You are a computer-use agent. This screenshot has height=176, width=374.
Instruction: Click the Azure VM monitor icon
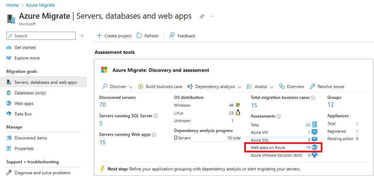[315, 132]
